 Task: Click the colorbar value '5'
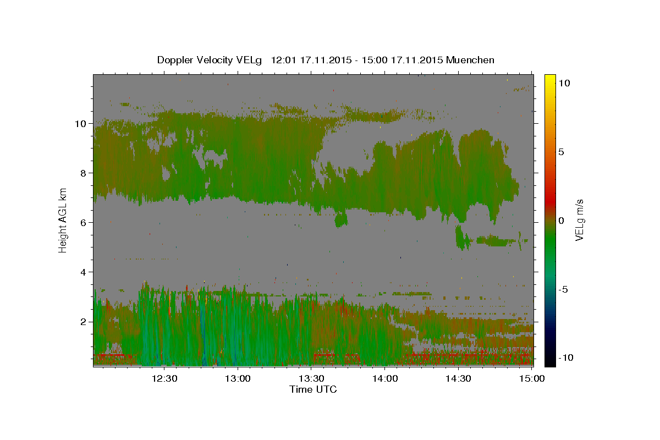561,152
